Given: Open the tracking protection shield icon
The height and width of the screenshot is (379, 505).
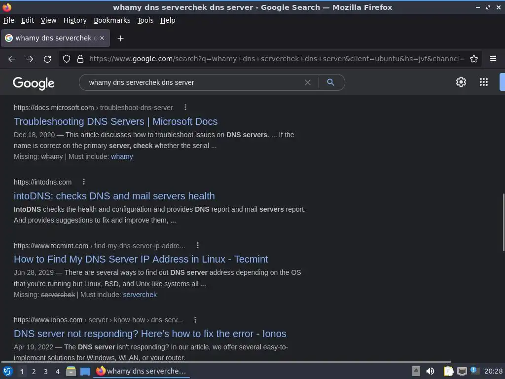Looking at the screenshot, I should (x=67, y=59).
